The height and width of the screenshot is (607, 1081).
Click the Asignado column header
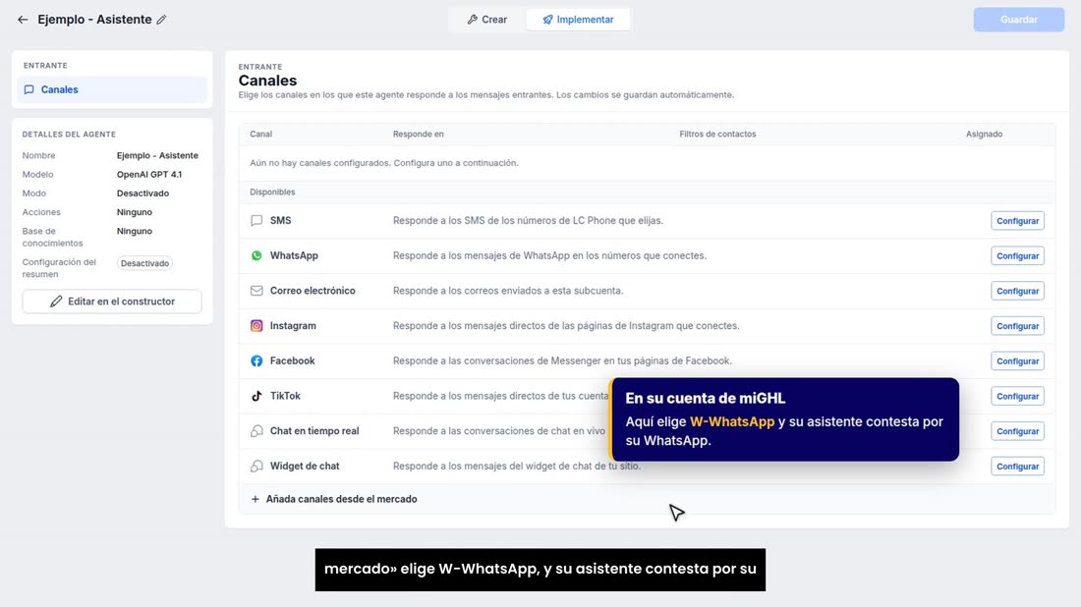pos(984,135)
